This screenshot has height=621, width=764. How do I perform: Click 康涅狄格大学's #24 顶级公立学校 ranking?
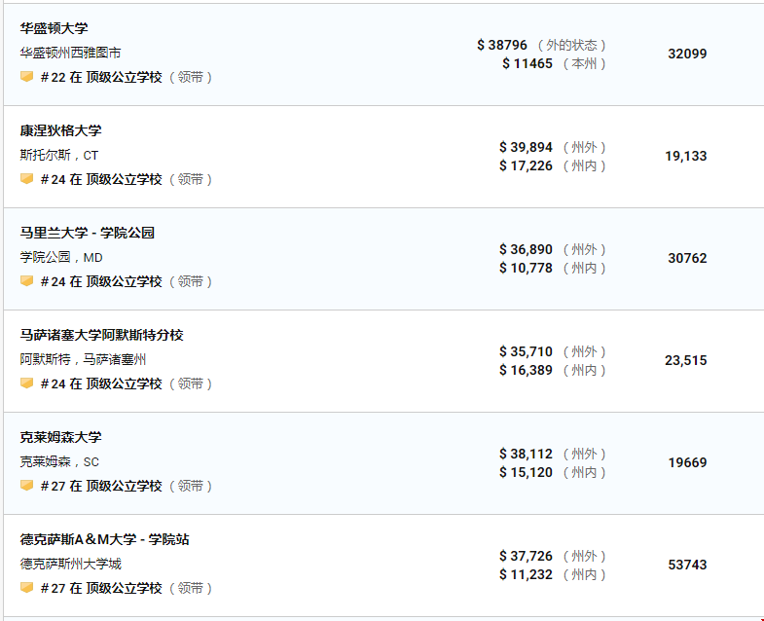point(101,179)
